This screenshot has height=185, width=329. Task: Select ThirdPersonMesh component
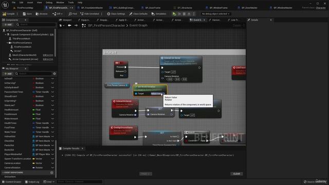pyautogui.click(x=21, y=39)
